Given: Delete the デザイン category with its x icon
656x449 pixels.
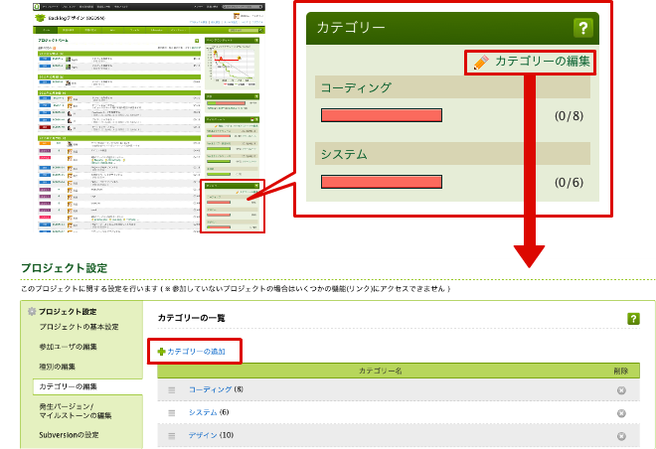Looking at the screenshot, I should [x=621, y=436].
